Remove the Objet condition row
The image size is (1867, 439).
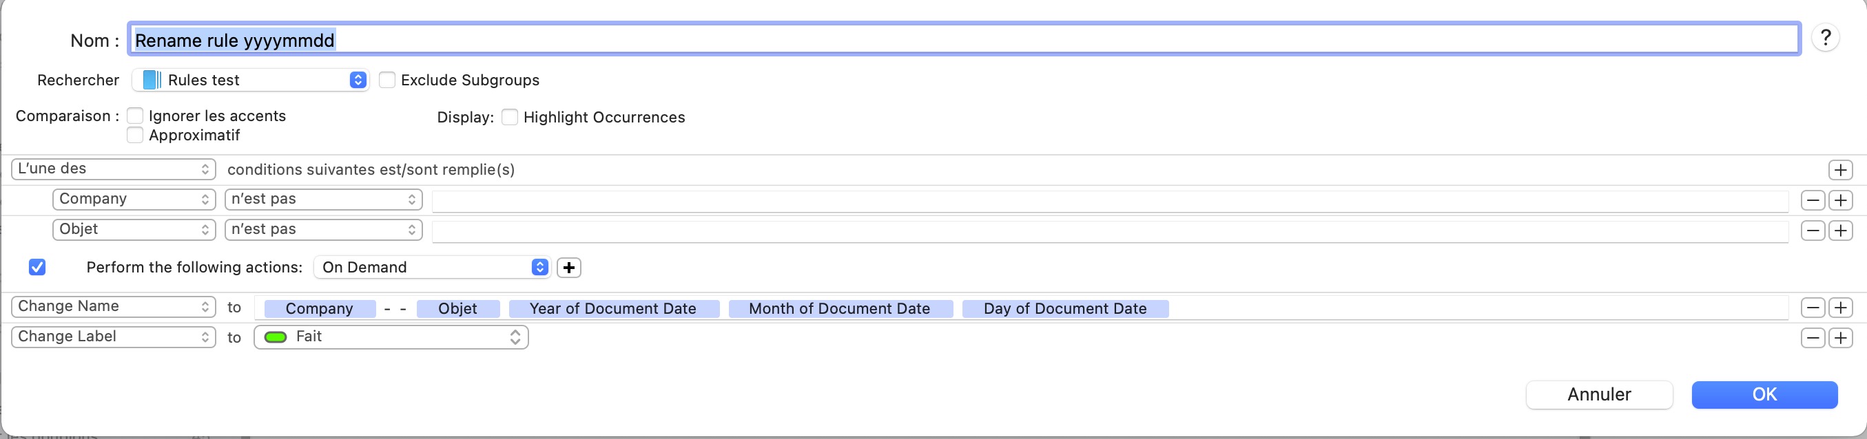point(1813,231)
